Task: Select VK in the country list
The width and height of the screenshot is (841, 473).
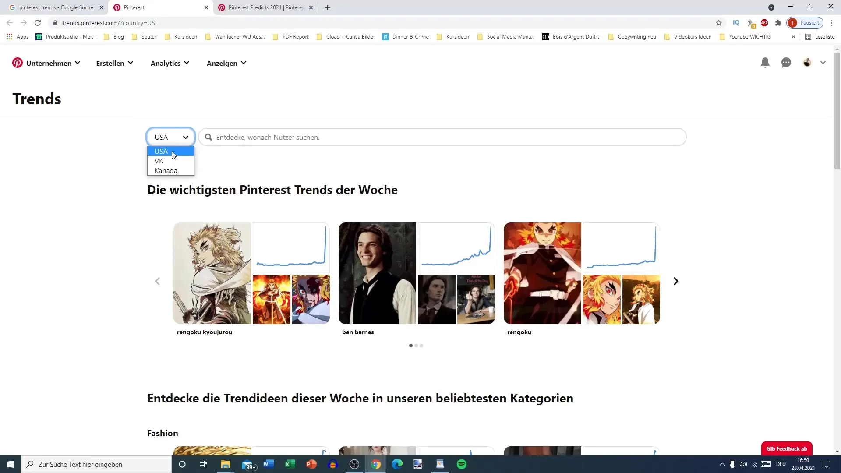Action: tap(171, 161)
